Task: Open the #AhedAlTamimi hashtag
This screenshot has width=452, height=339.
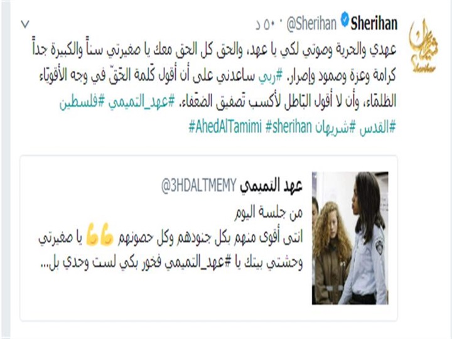Action: point(225,127)
